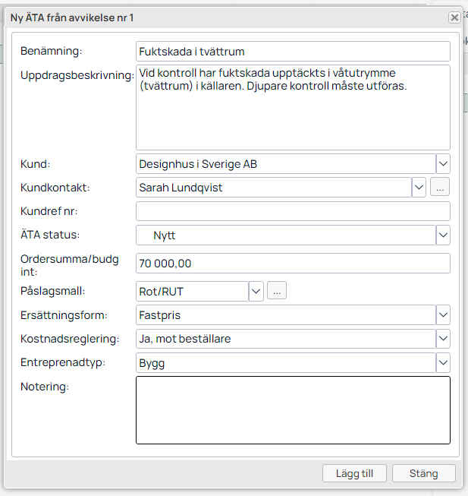Click the Stäng button
The width and height of the screenshot is (468, 496).
424,473
